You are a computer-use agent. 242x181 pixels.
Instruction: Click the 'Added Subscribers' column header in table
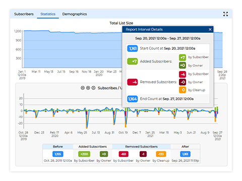pos(93,147)
